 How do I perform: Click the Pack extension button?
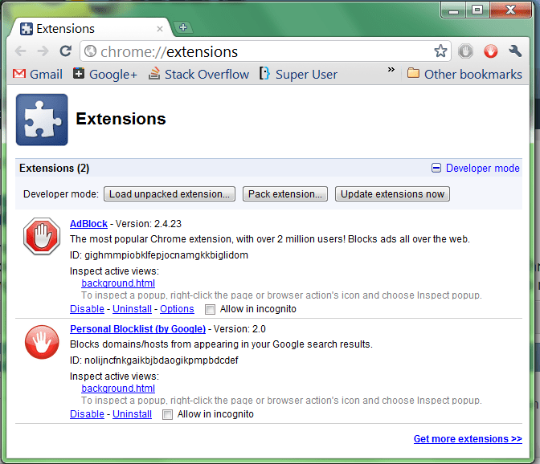tap(285, 194)
